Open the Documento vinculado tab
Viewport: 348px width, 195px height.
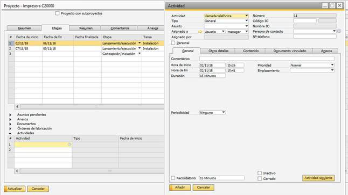tap(289, 51)
